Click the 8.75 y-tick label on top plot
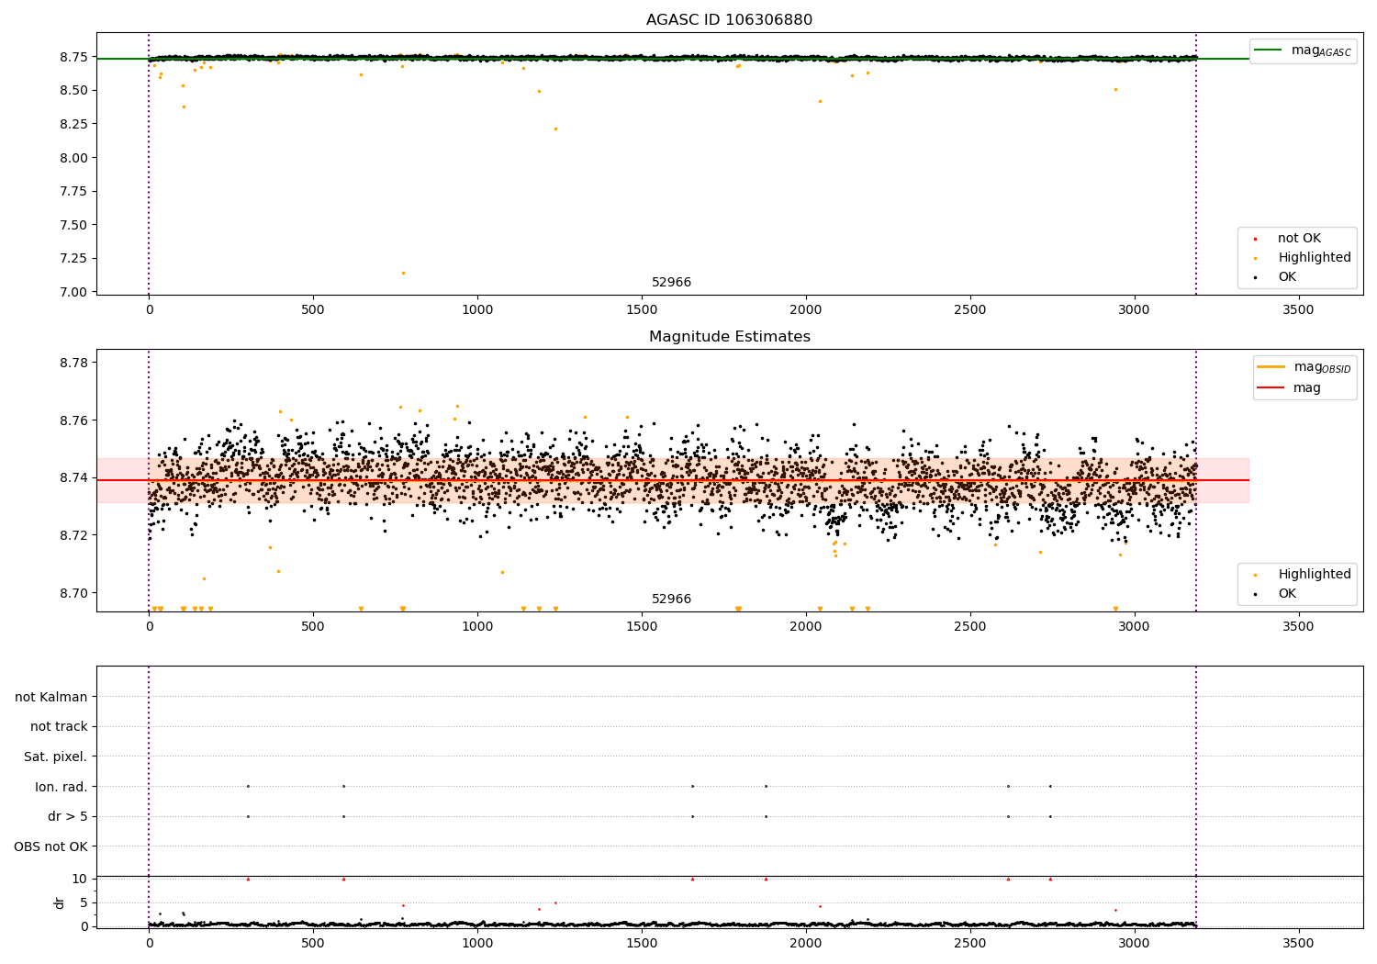This screenshot has height=964, width=1377. click(x=73, y=57)
